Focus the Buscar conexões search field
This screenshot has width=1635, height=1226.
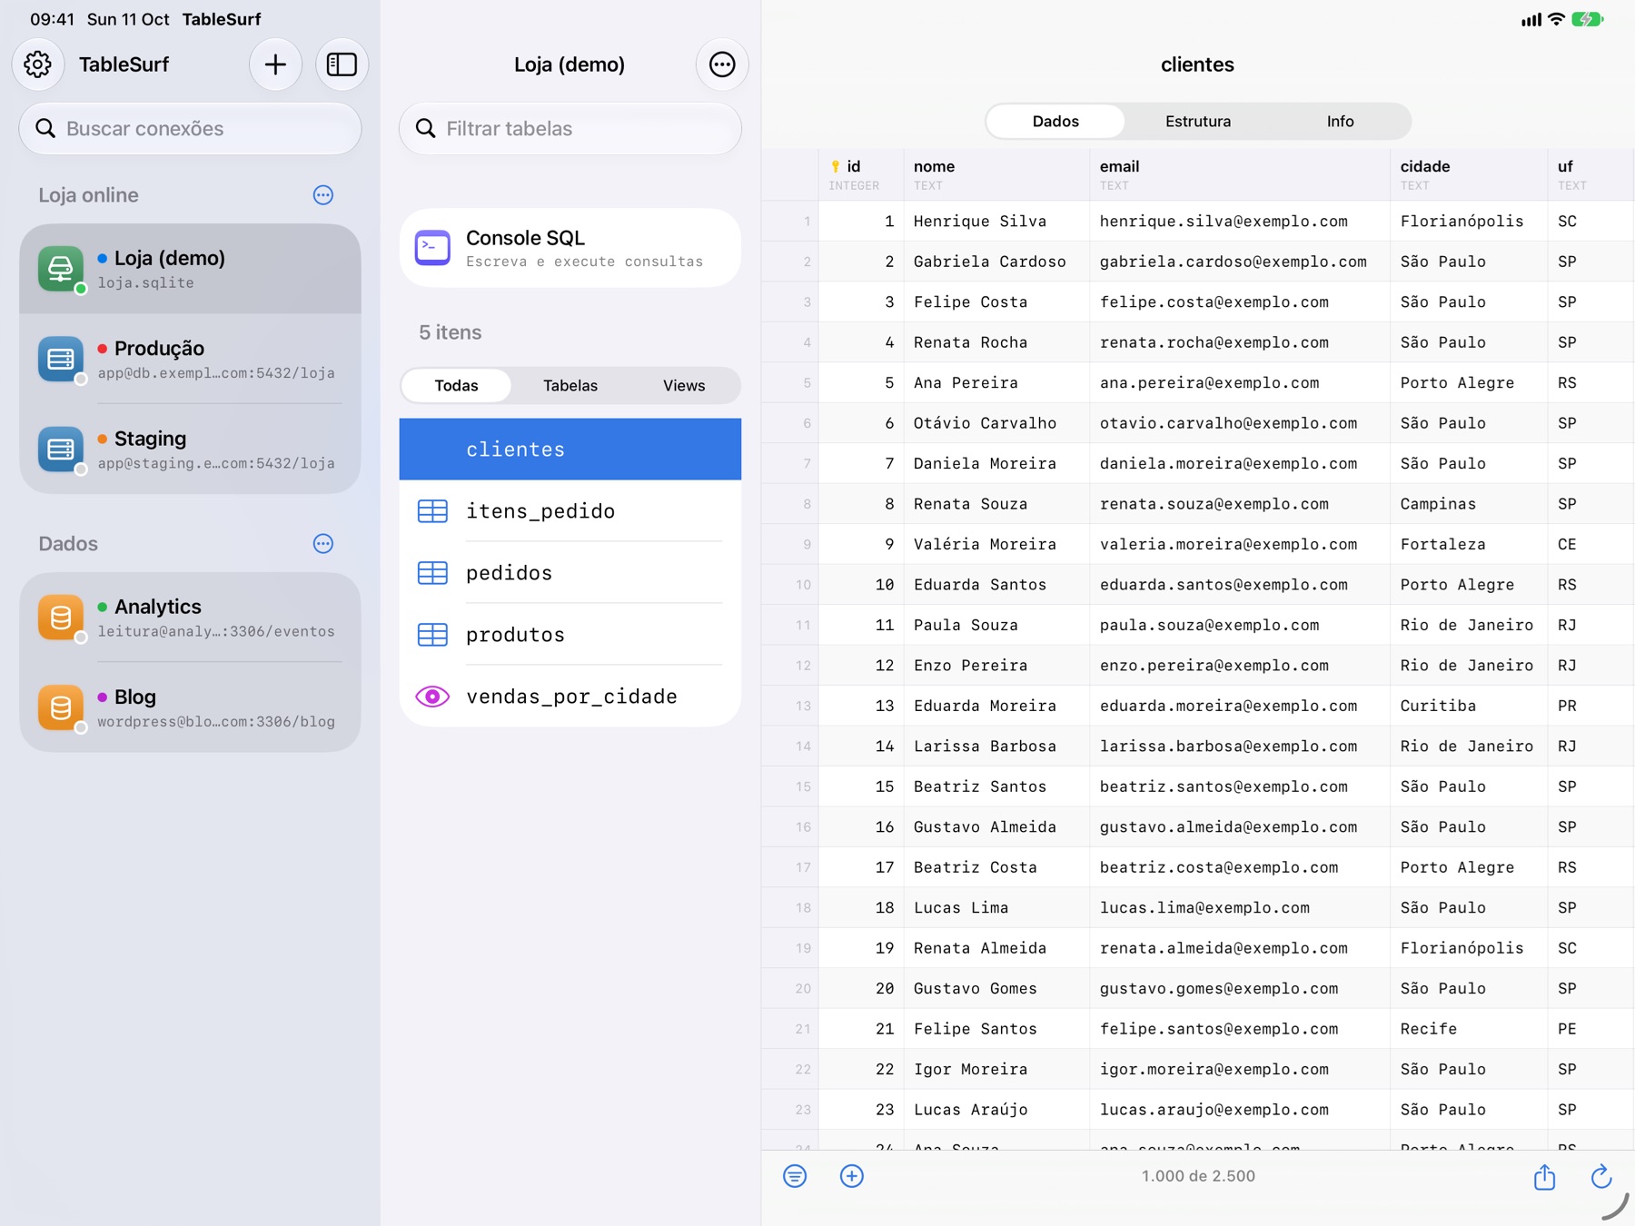point(191,129)
